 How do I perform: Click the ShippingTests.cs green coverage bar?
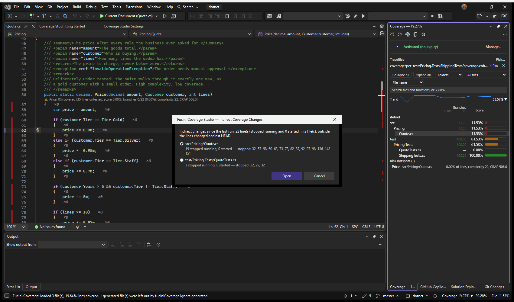pyautogui.click(x=496, y=156)
